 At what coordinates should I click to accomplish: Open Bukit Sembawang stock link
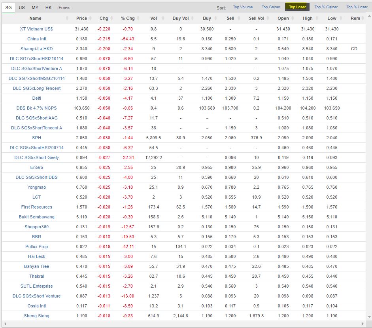pos(36,217)
